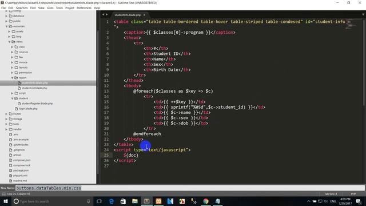The width and height of the screenshot is (366, 206).
Task: Expand the public folder
Action: [6, 21]
